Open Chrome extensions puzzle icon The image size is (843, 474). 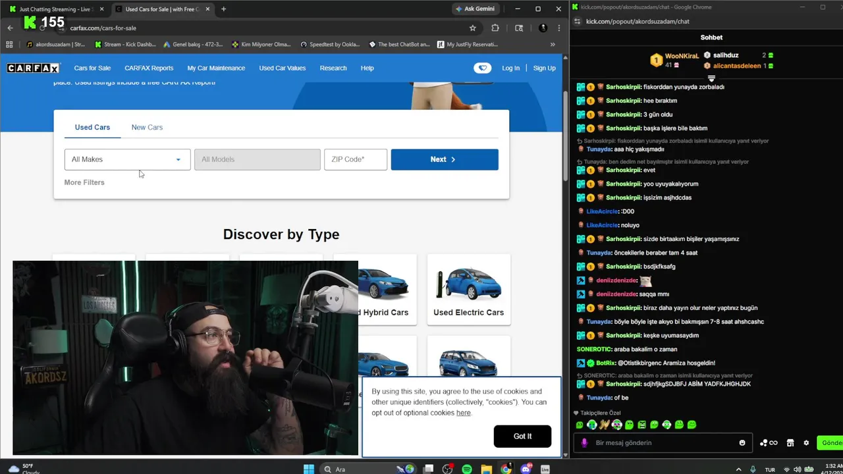[495, 28]
